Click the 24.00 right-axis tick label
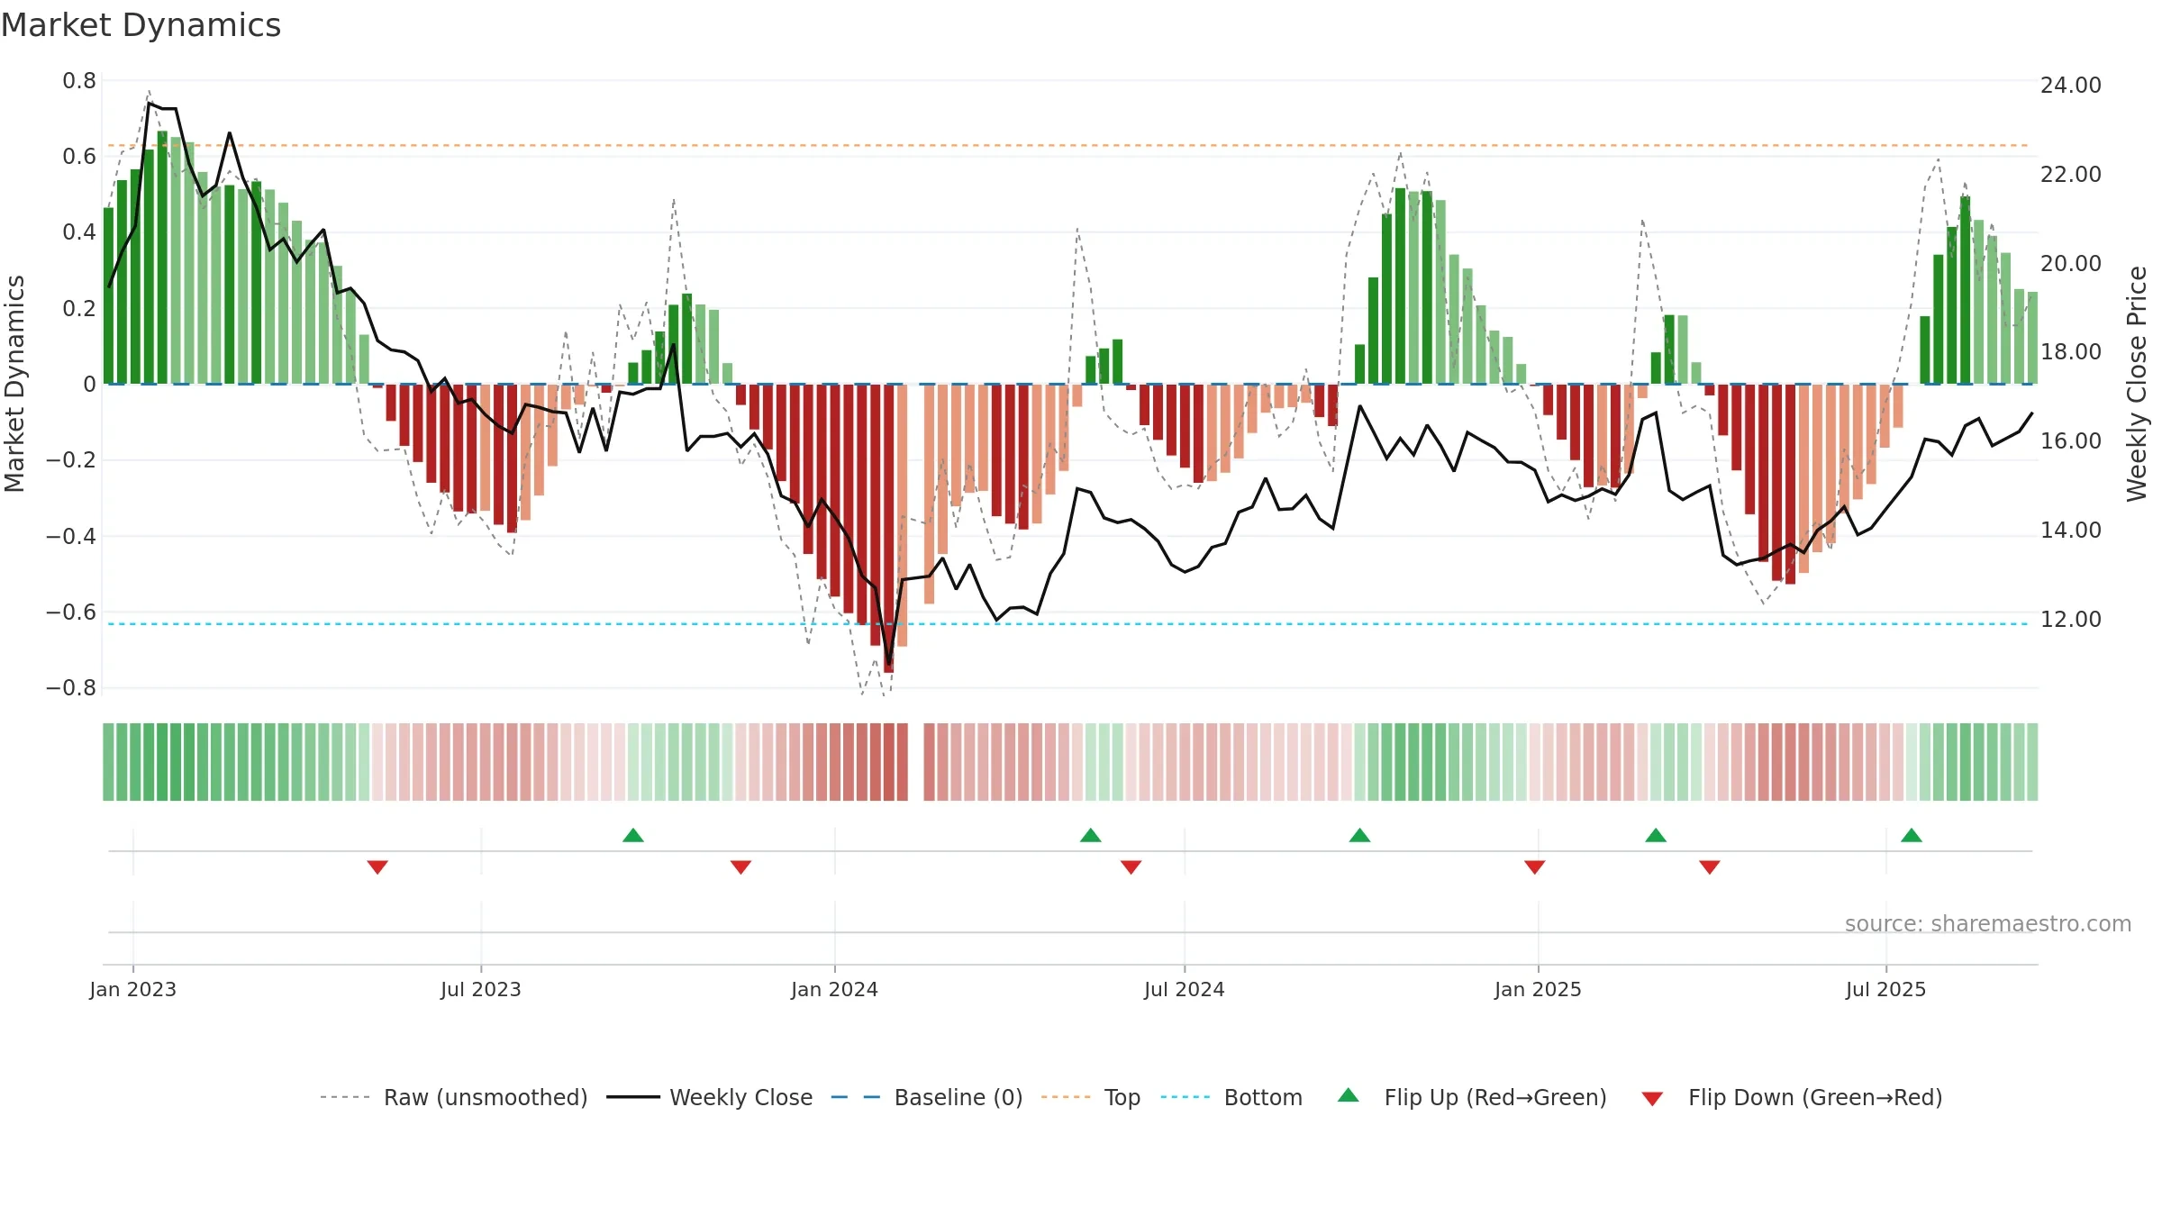Viewport: 2162px width, 1216px height. pyautogui.click(x=2071, y=86)
